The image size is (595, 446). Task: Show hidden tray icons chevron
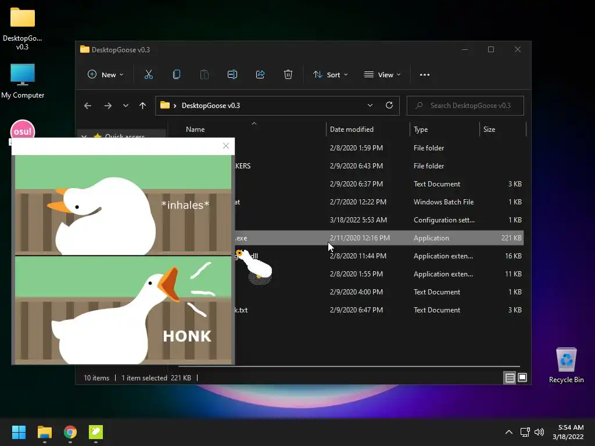click(x=509, y=432)
